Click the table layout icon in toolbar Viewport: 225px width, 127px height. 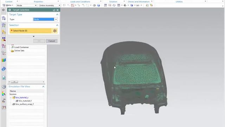tap(118, 5)
